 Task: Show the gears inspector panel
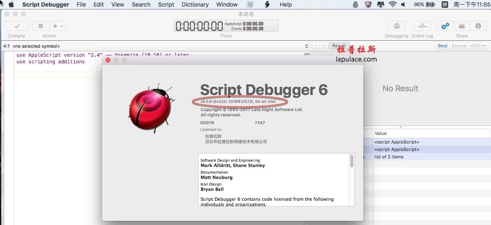point(445,26)
